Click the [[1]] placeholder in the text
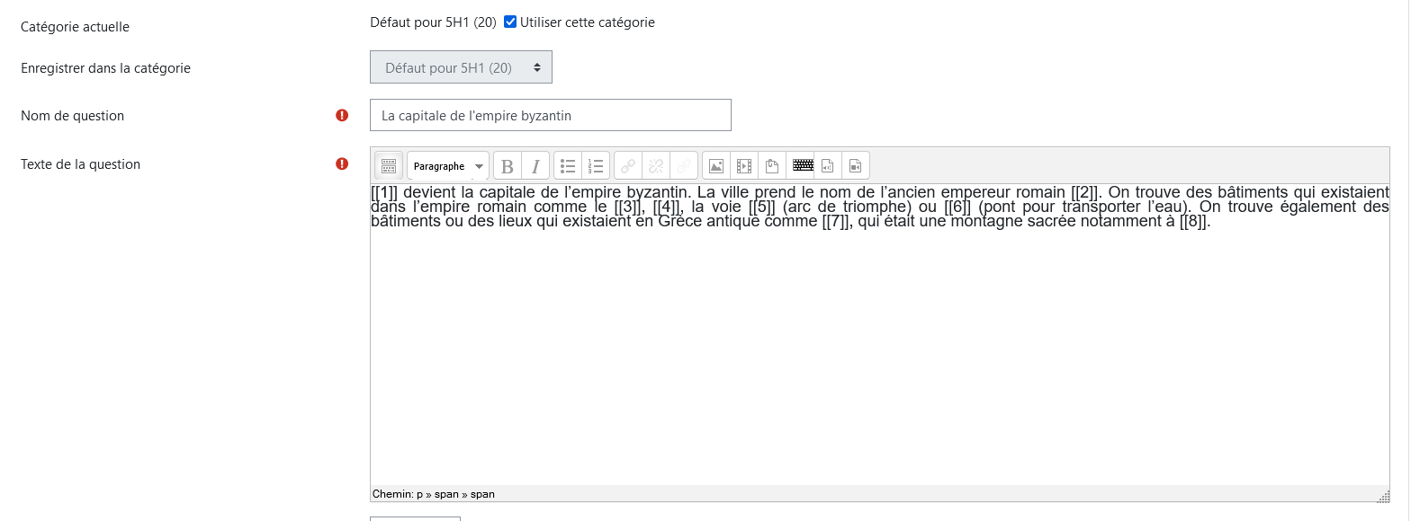 pyautogui.click(x=384, y=192)
